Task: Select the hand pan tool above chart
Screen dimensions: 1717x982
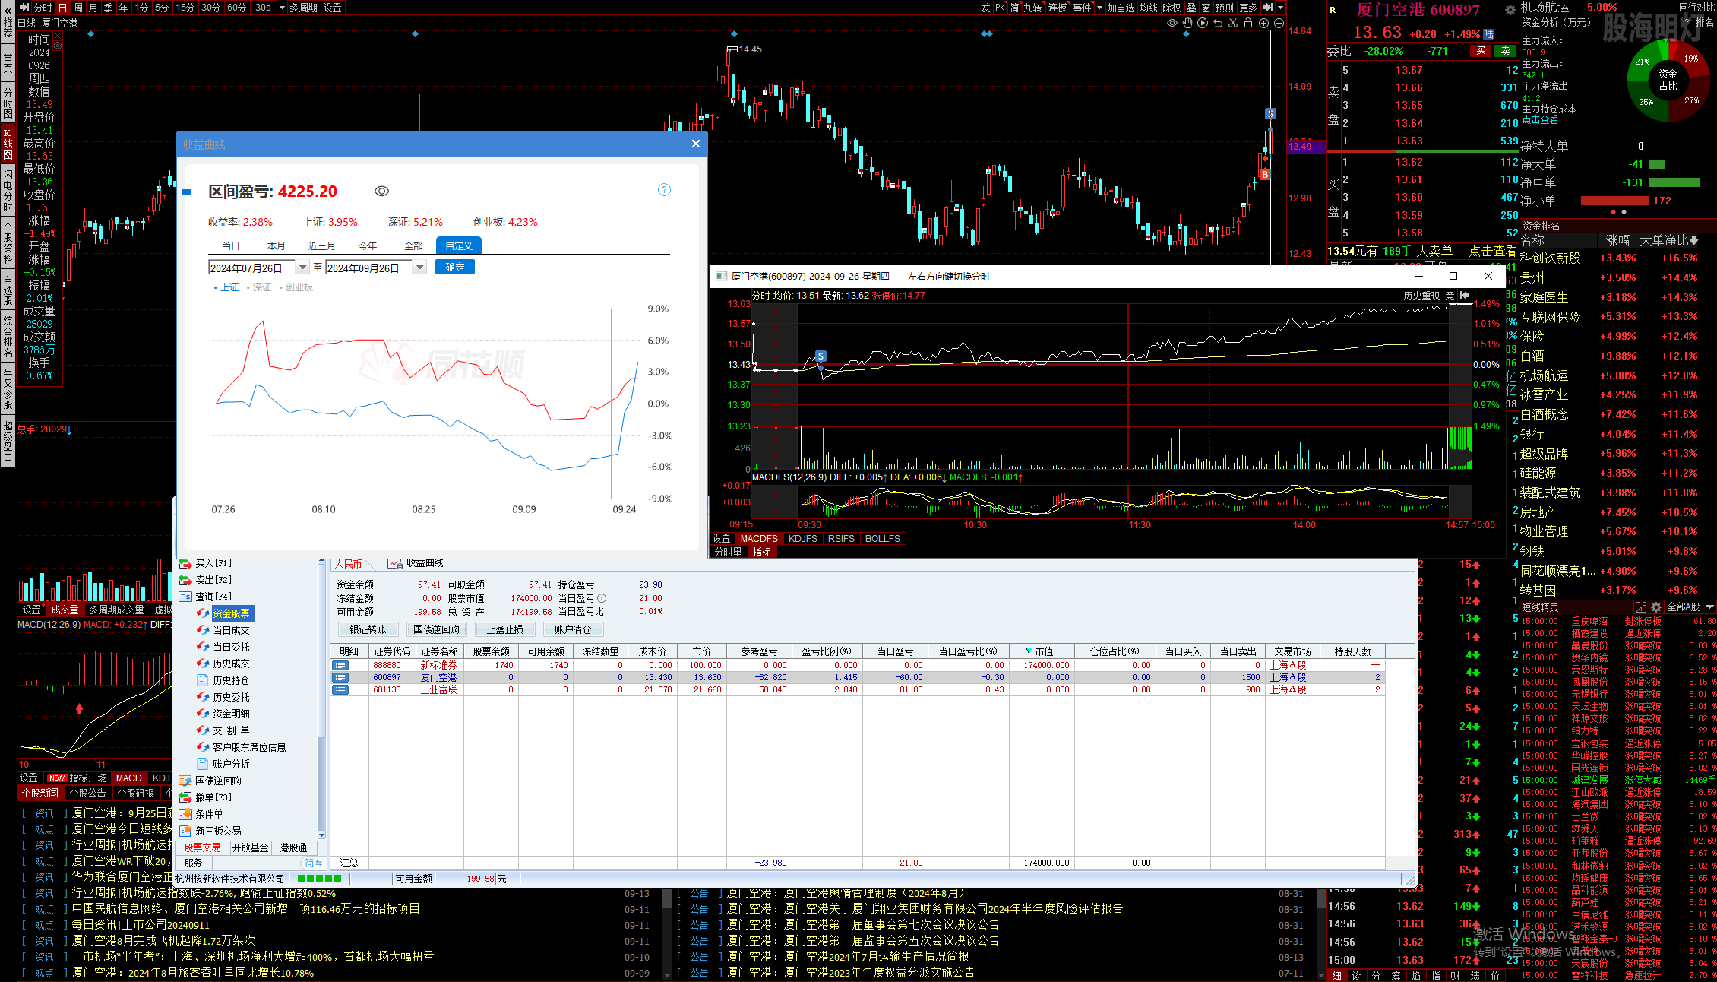Action: click(x=1187, y=23)
